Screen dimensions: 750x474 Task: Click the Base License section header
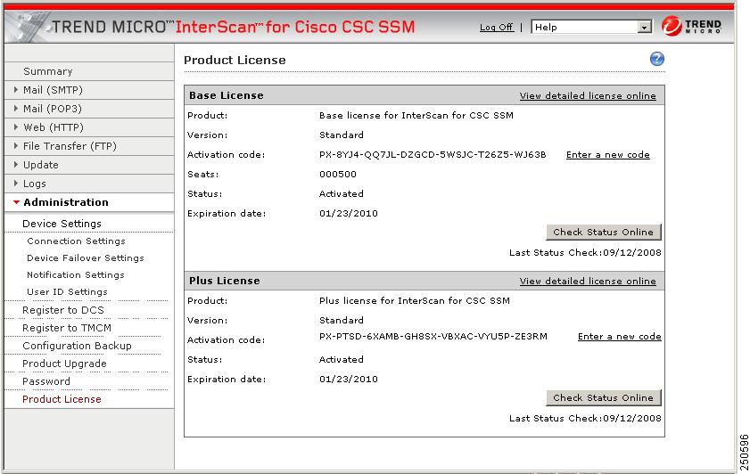(x=227, y=95)
